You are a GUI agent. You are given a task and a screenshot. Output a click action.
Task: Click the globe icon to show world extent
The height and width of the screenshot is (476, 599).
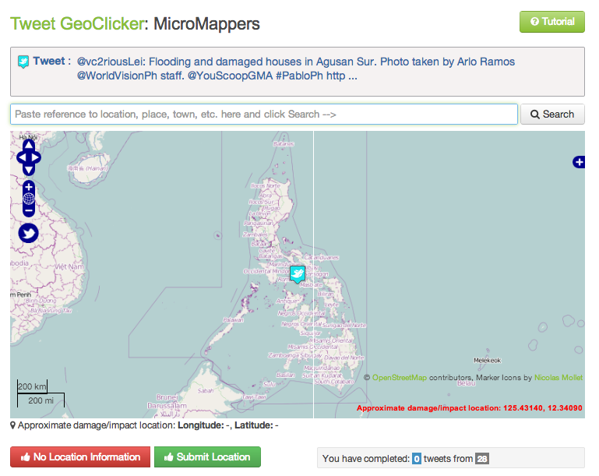(29, 199)
